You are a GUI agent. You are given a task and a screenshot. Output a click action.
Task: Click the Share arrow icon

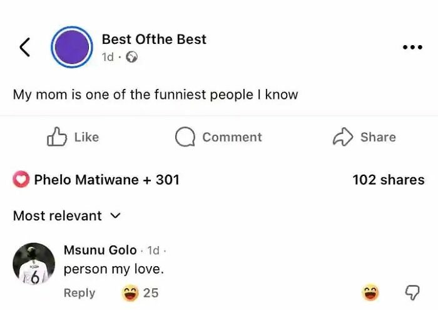(x=343, y=137)
